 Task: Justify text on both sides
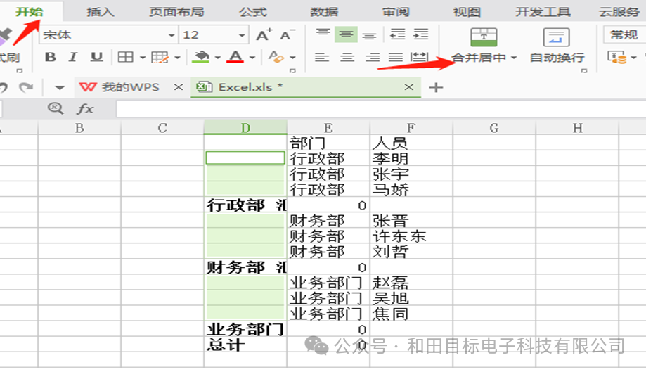396,57
